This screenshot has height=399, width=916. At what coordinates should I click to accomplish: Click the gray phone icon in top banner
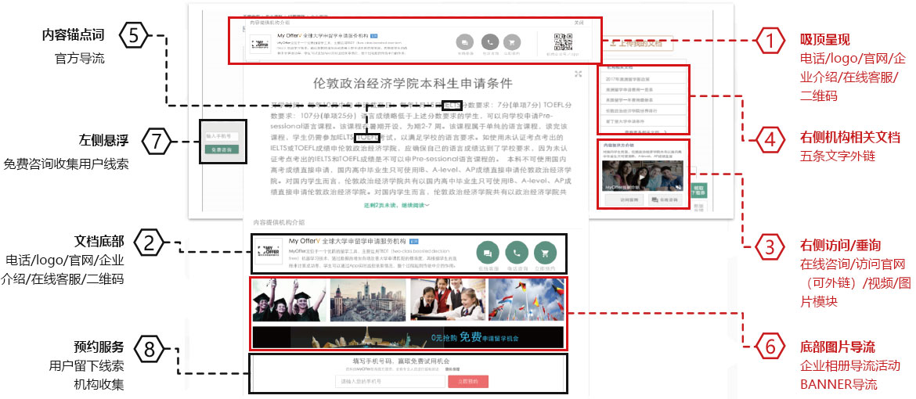(x=490, y=43)
